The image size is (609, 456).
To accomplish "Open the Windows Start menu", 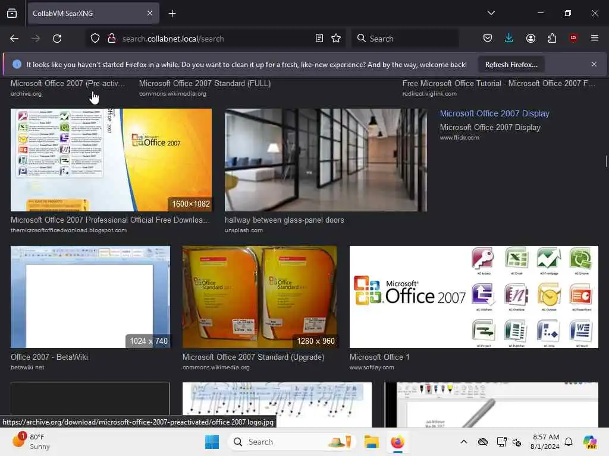I will tap(212, 442).
